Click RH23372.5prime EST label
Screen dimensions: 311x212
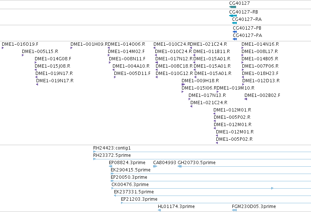point(112,155)
